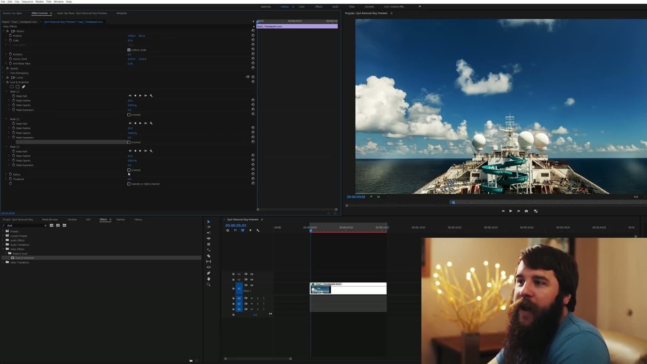Image resolution: width=647 pixels, height=364 pixels.
Task: Create a 4-point rectangle mask
Action: 17,87
